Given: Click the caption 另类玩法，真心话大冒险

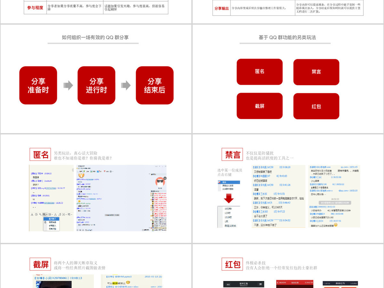Looking at the screenshot, I should pos(76,153).
